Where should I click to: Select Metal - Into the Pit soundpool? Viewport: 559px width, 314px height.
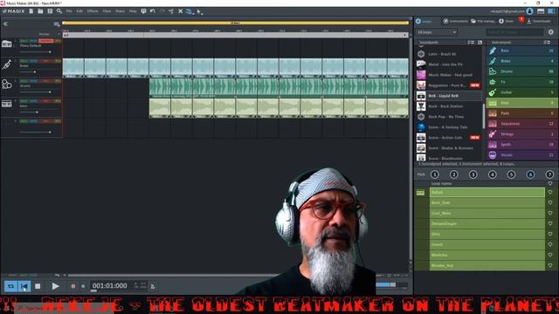click(x=449, y=65)
